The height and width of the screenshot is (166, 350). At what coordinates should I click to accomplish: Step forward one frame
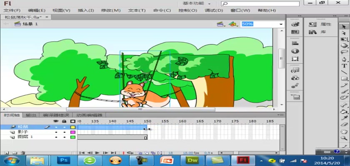click(106, 153)
